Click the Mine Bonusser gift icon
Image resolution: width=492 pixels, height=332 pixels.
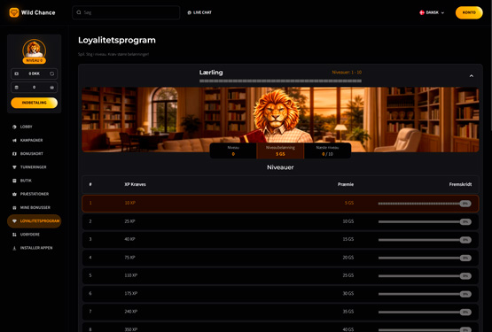click(14, 207)
